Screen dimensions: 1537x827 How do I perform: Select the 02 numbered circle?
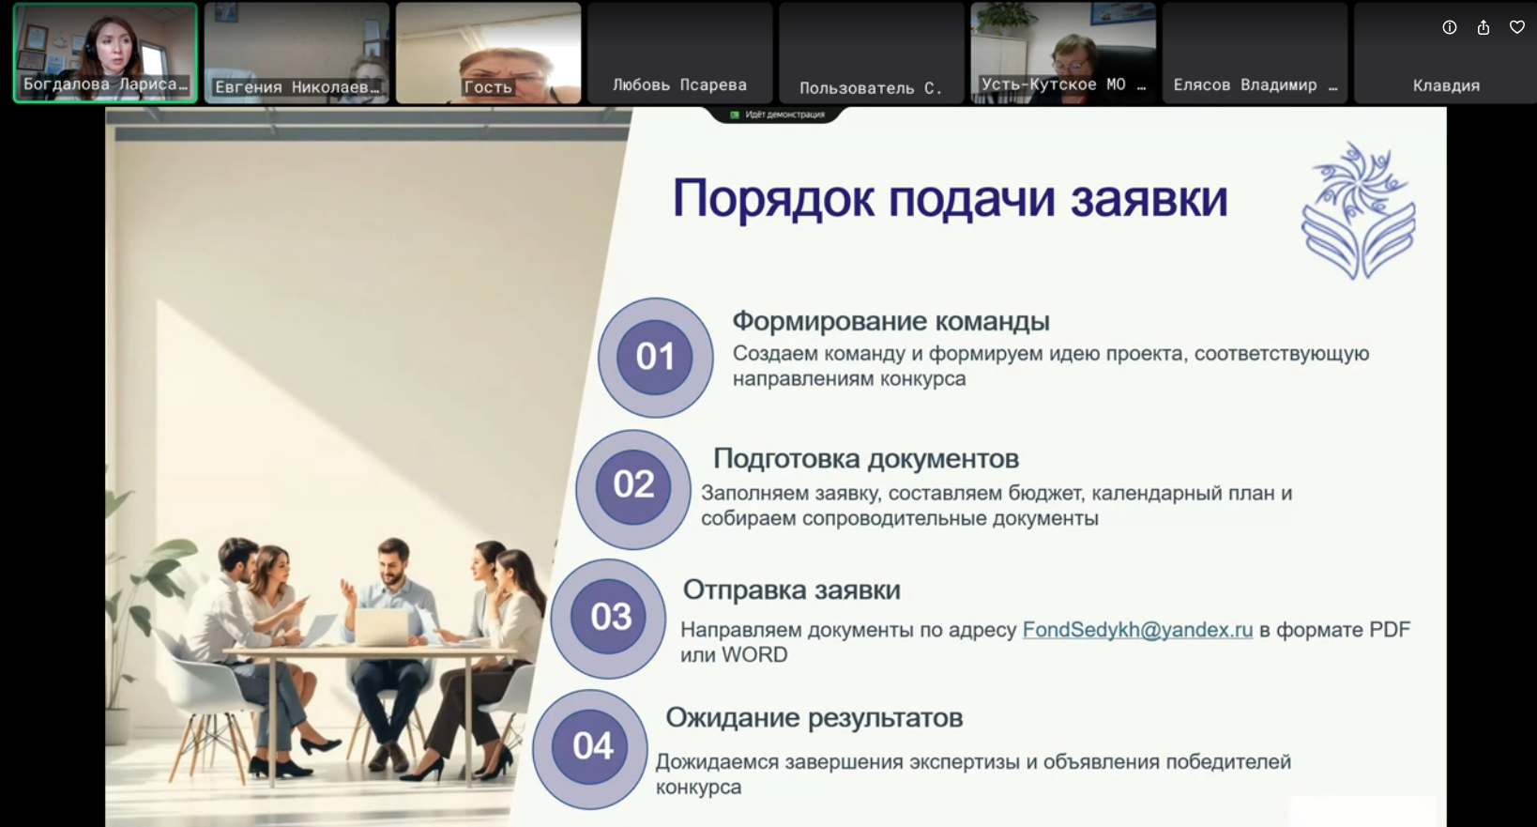pyautogui.click(x=633, y=485)
